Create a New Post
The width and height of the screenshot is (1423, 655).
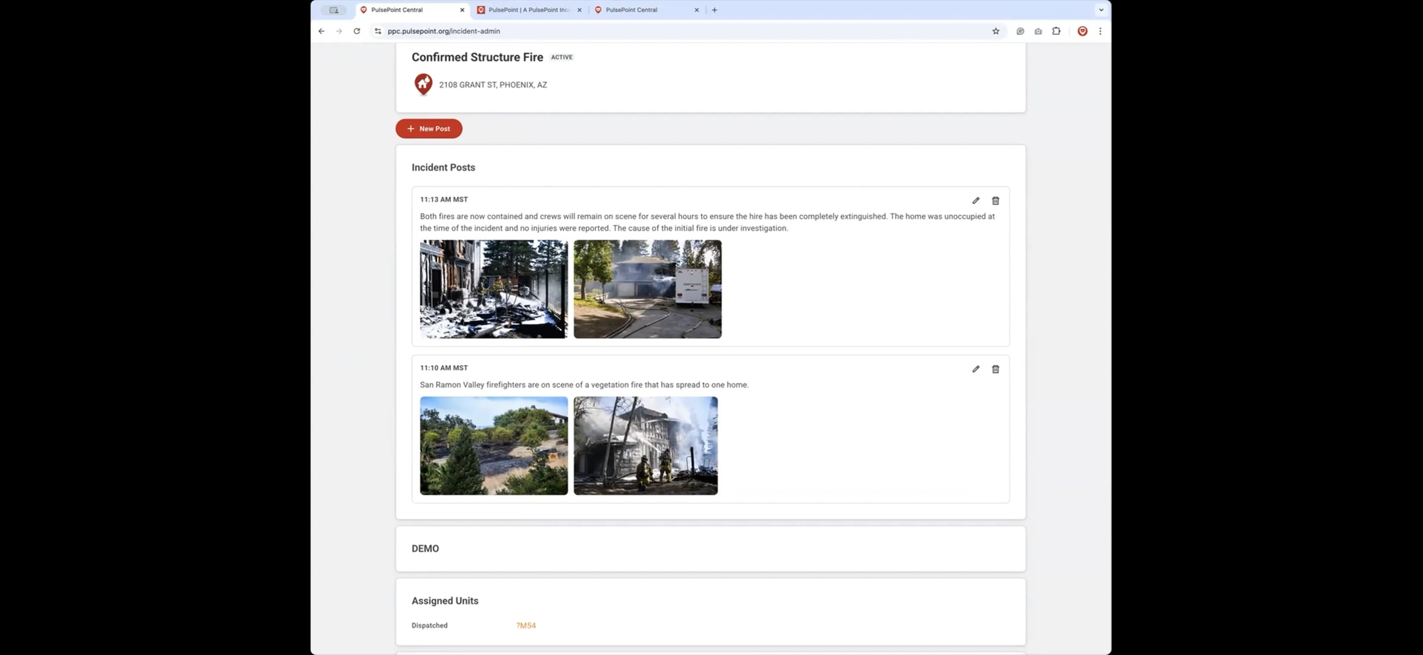[429, 129]
